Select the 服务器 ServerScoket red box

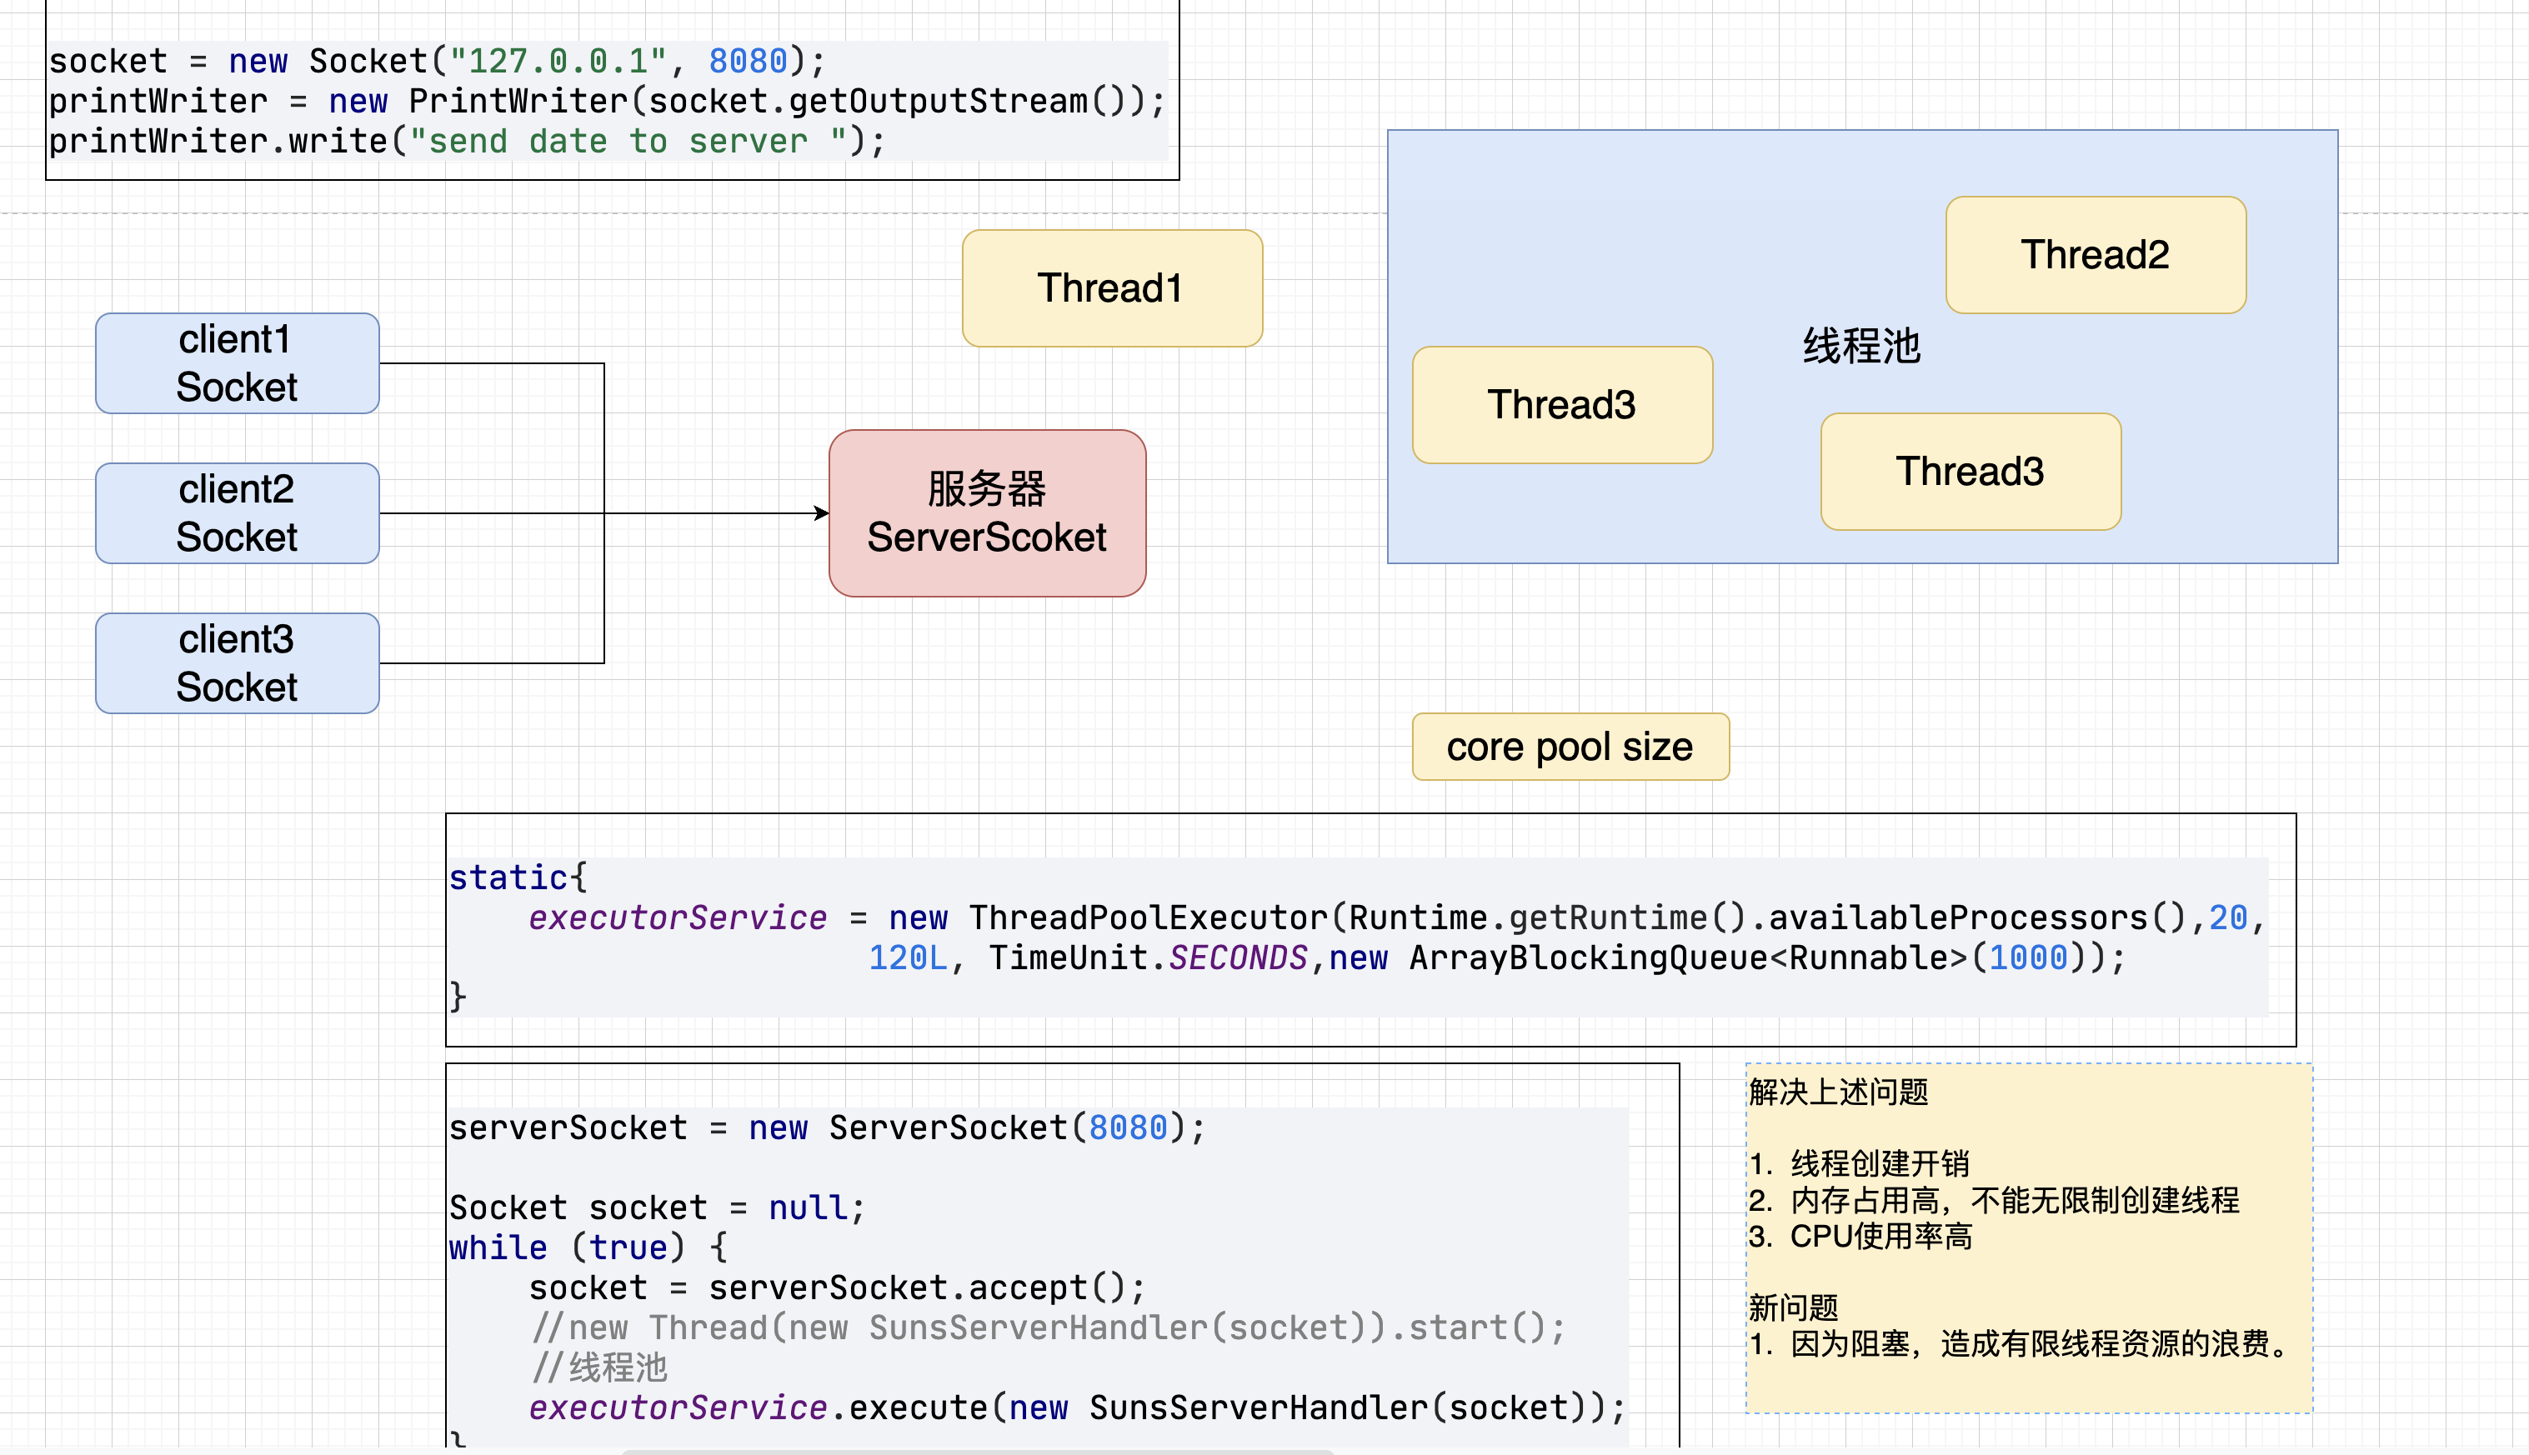point(987,512)
